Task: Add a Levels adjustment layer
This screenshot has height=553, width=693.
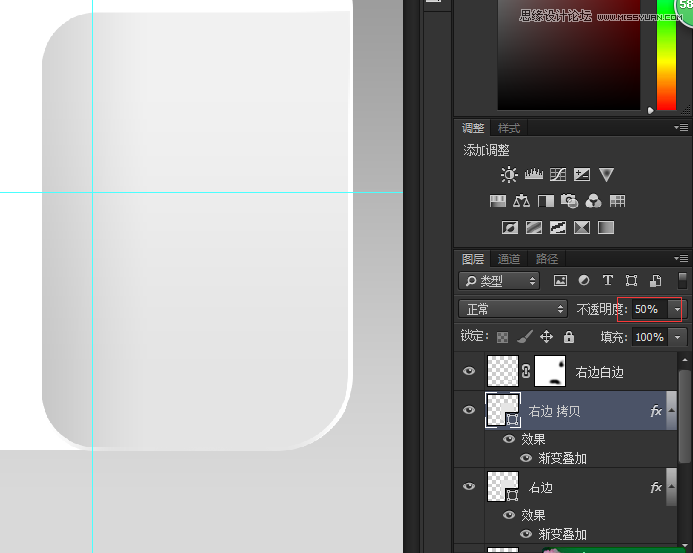Action: pos(534,174)
